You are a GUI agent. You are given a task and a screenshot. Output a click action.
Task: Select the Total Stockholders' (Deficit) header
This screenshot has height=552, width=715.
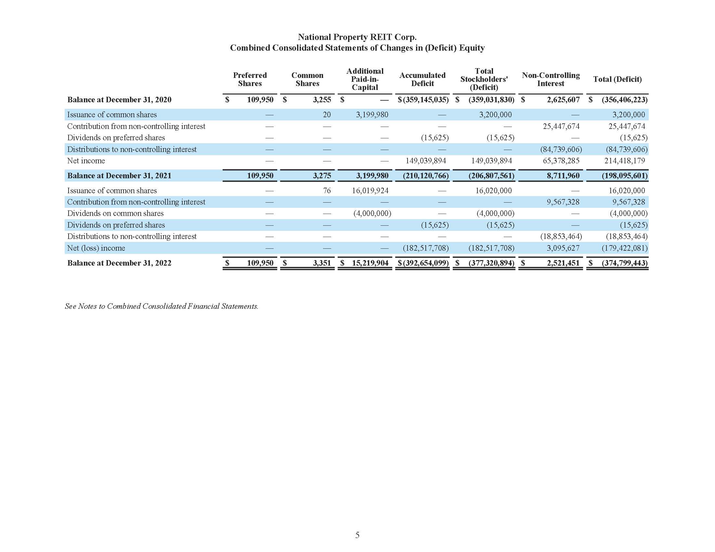(x=484, y=79)
